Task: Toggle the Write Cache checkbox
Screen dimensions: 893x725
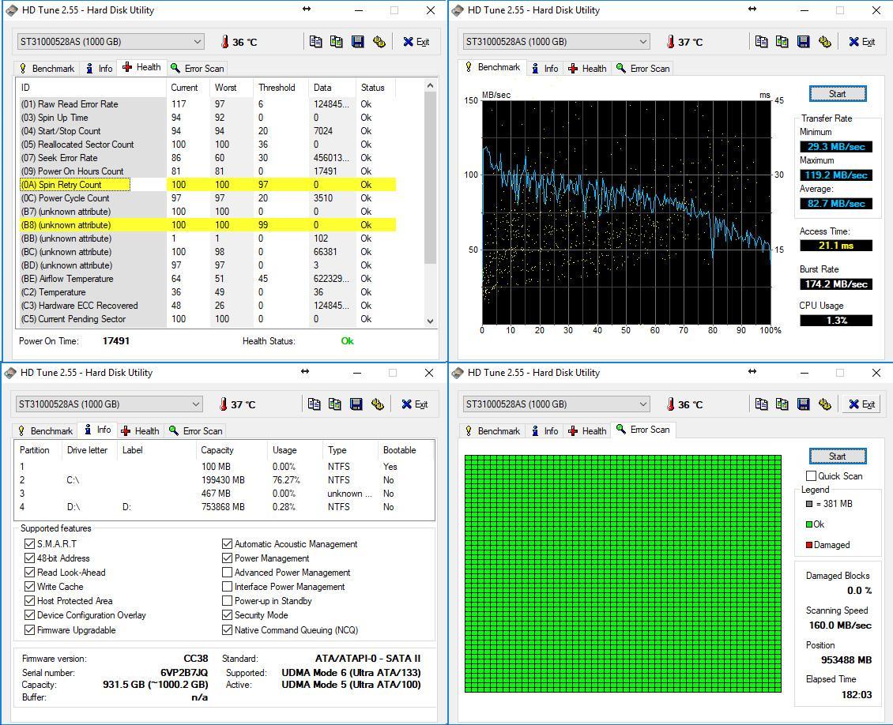Action: pos(29,587)
